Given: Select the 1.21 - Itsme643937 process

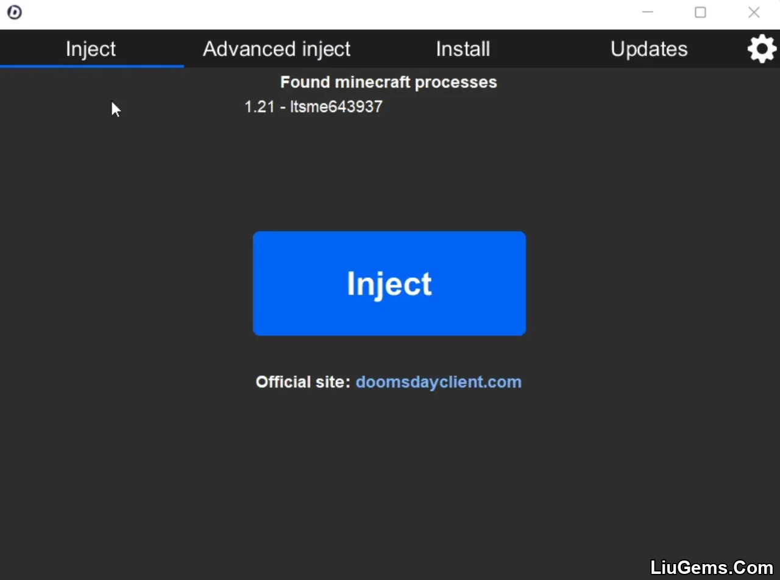Looking at the screenshot, I should [313, 107].
